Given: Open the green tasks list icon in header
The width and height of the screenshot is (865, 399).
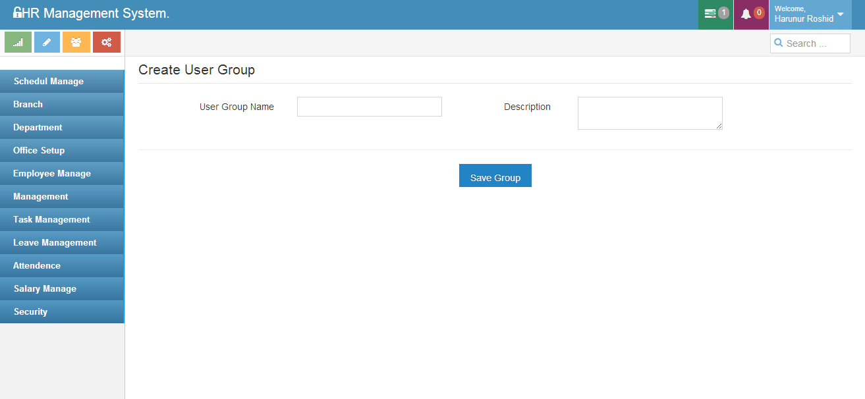Looking at the screenshot, I should (710, 14).
